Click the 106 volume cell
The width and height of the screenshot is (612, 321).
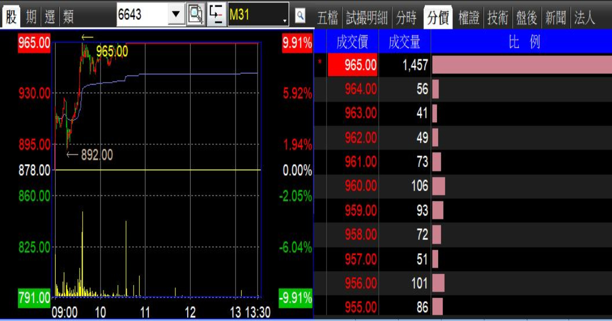pos(404,186)
